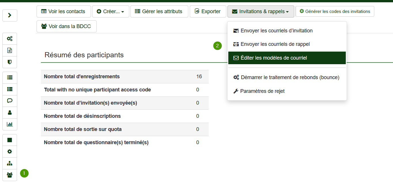This screenshot has height=186, width=393.
Task: Open the speech bubble responses icon
Action: coord(10,101)
